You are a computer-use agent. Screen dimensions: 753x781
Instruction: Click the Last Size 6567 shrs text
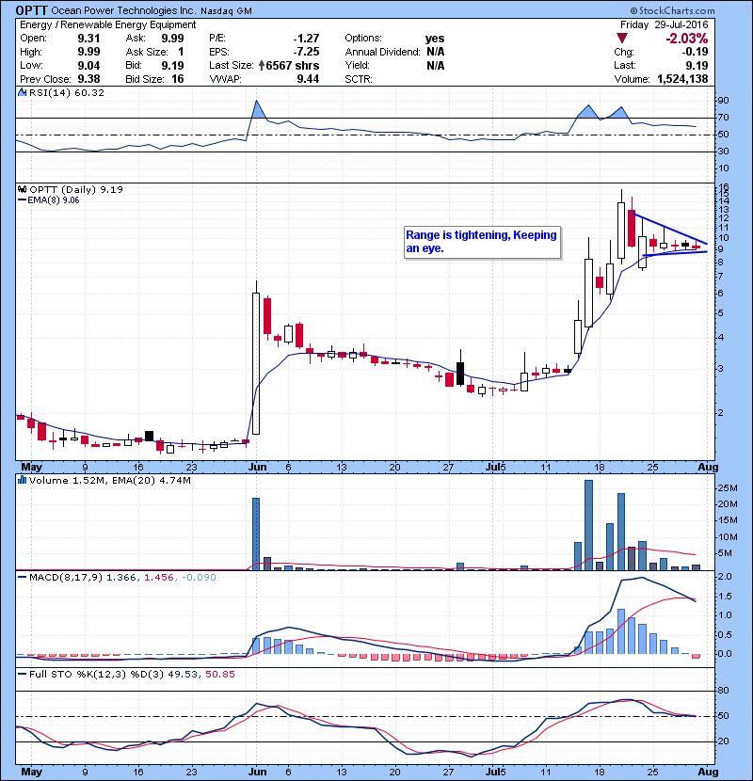(293, 65)
